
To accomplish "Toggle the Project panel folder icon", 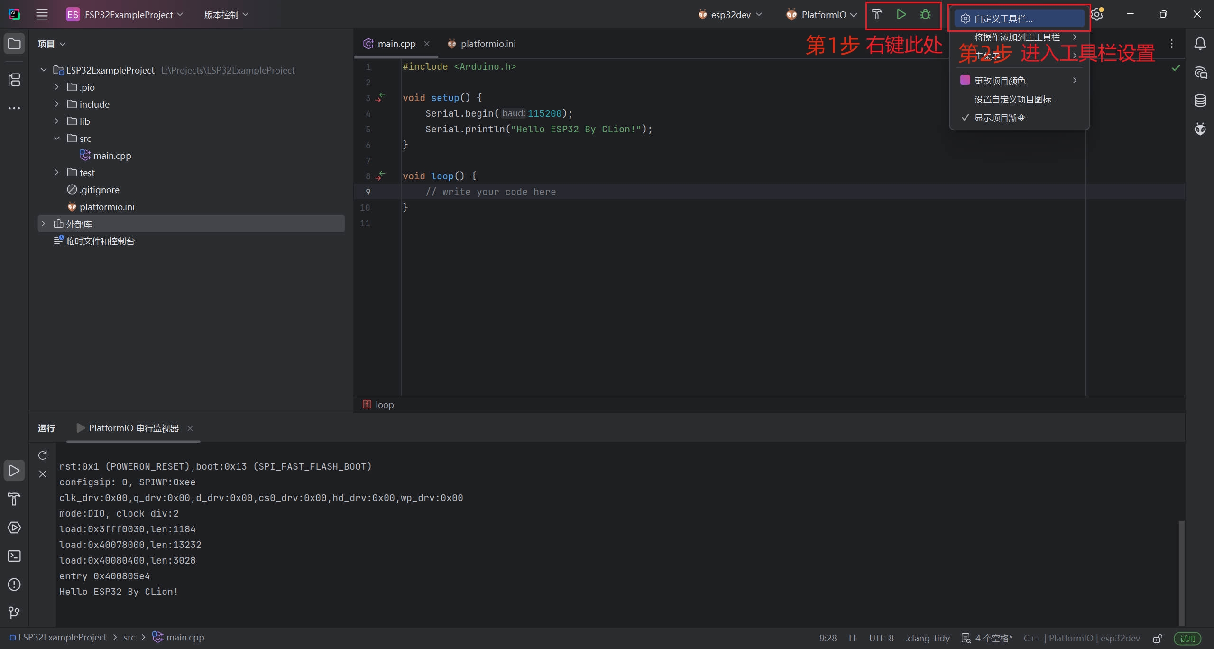I will (14, 44).
